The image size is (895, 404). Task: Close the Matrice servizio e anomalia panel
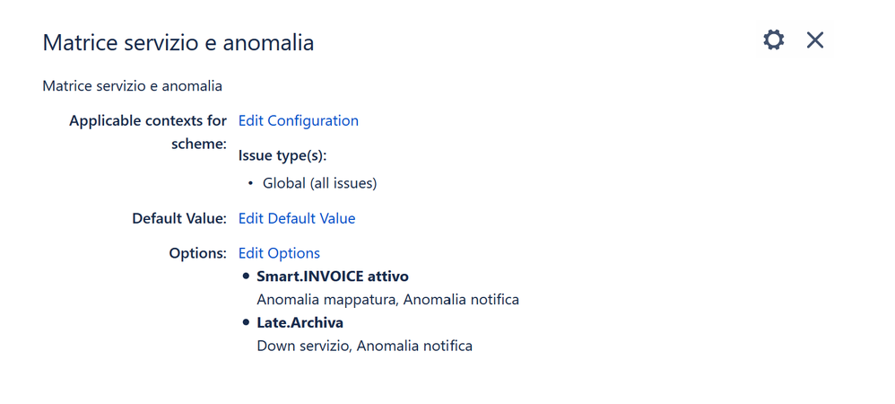point(815,40)
